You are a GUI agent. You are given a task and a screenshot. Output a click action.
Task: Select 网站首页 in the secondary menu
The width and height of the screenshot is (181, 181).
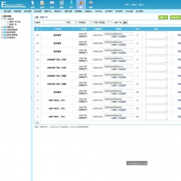119,11
